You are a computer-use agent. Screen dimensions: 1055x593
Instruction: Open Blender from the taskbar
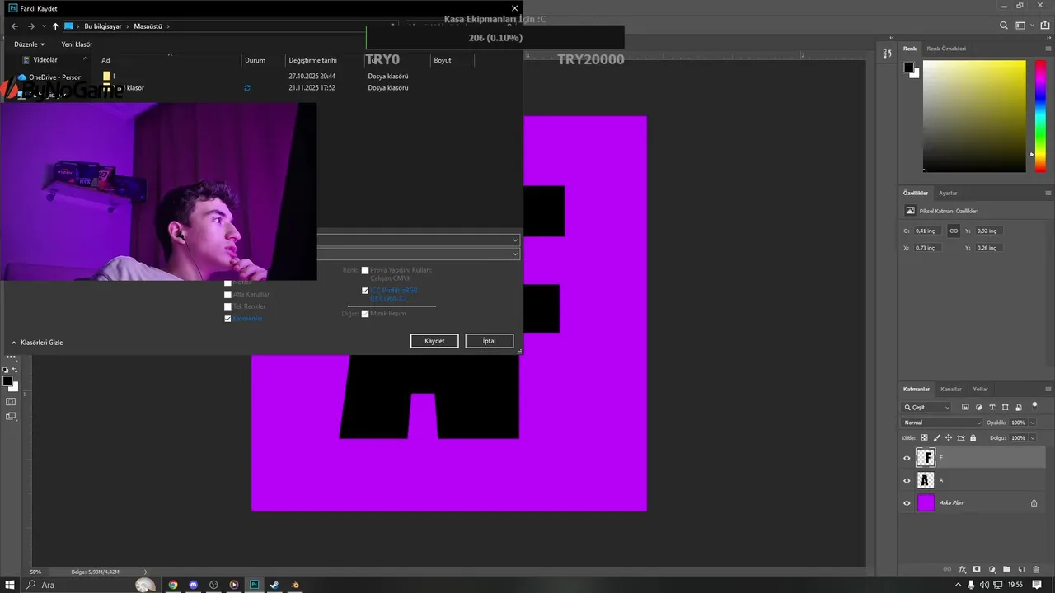[295, 585]
